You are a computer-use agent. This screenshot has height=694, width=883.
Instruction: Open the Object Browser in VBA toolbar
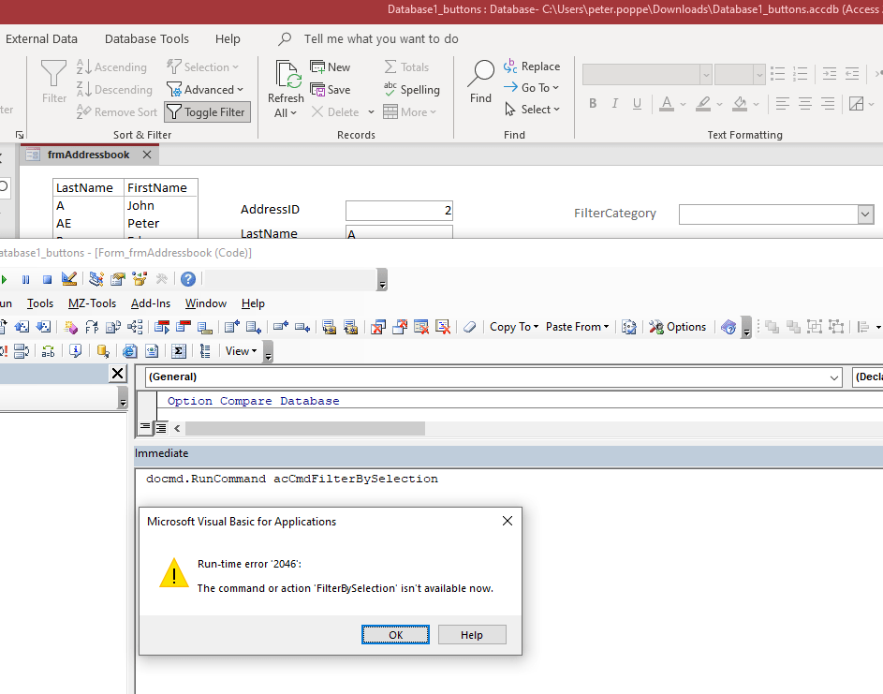pyautogui.click(x=138, y=278)
